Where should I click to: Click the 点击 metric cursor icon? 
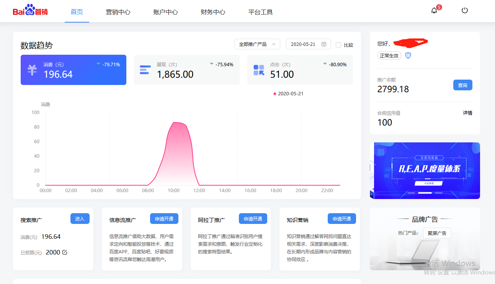tap(259, 70)
